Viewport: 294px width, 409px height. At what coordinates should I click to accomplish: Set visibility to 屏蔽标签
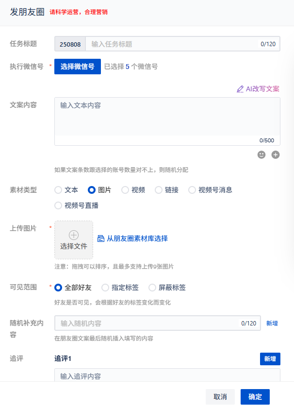(152, 288)
